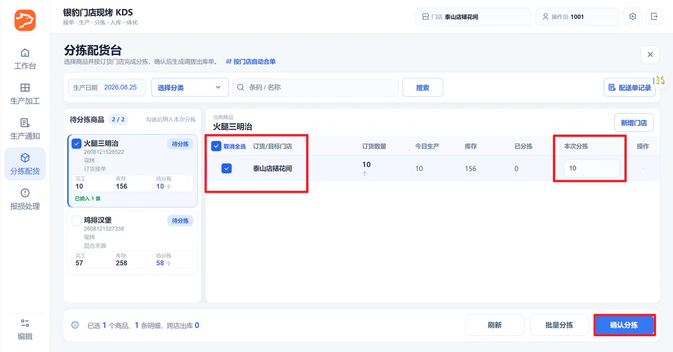Screen dimensions: 673x352
Task: Click the 今日生产 column header
Action: [427, 146]
